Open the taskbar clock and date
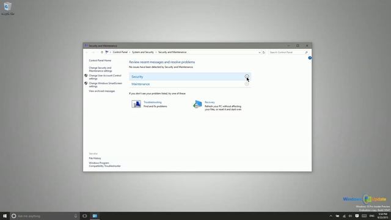Image resolution: width=391 pixels, height=220 pixels. (383, 216)
